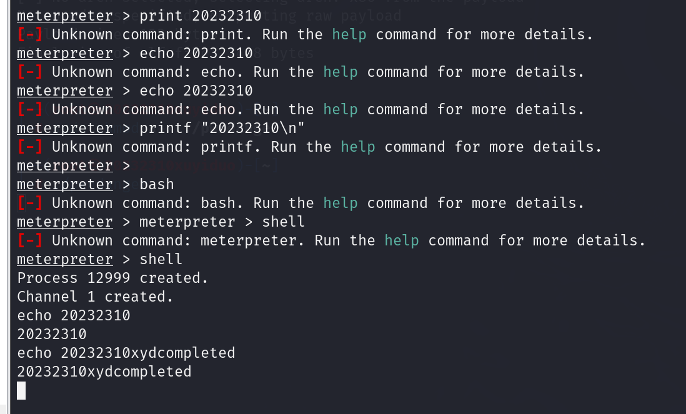Click the underlined meterpreter prompt before print
The width and height of the screenshot is (686, 414).
tap(65, 16)
